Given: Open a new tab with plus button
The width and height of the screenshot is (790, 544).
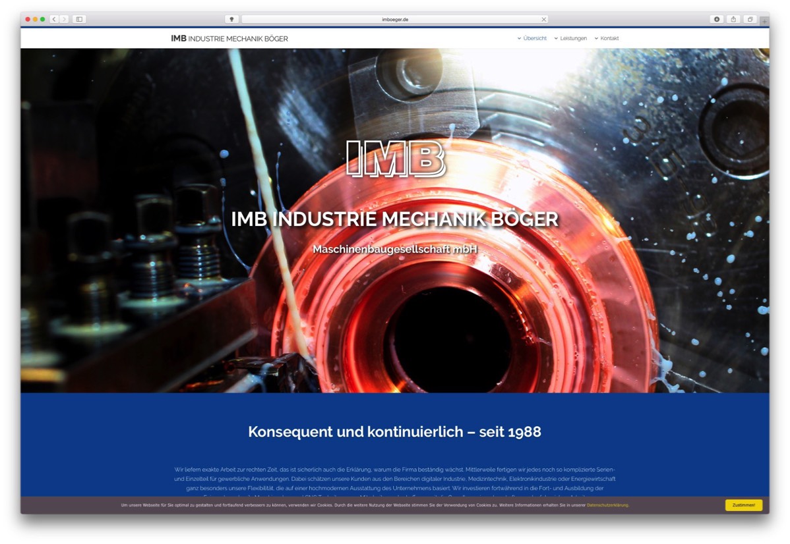Looking at the screenshot, I should pos(764,21).
